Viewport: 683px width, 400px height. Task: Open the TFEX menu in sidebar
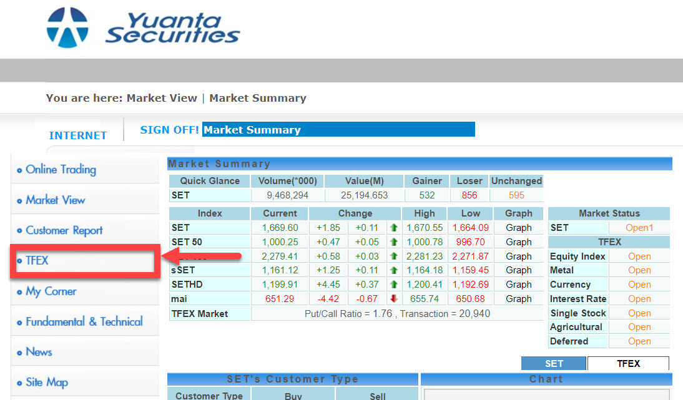pos(37,260)
